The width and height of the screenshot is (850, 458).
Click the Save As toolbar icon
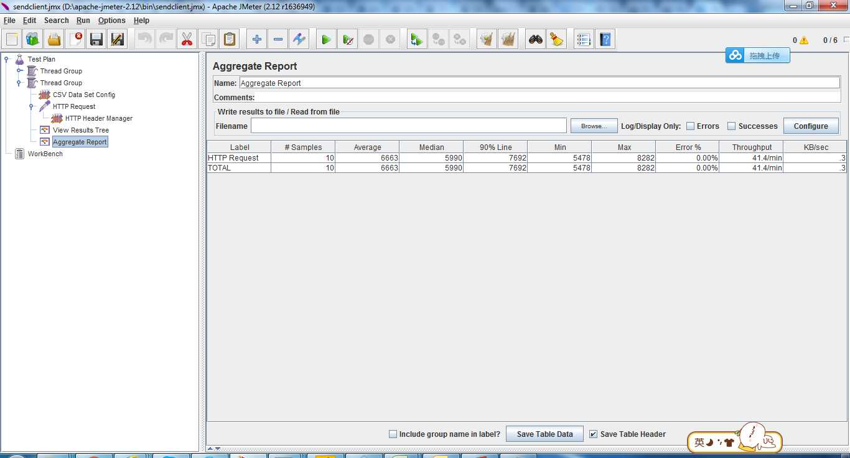118,40
